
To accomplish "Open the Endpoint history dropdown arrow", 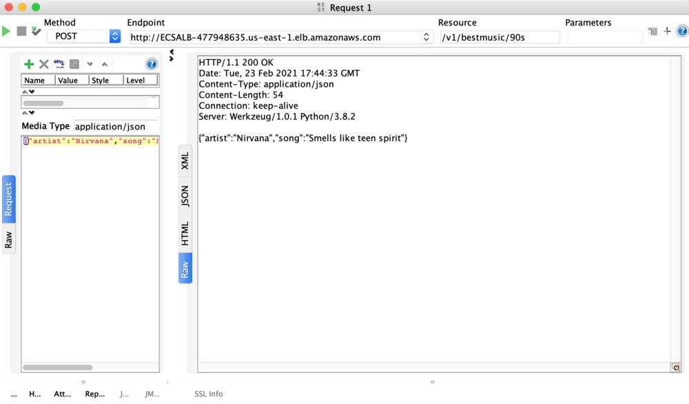I will point(426,38).
